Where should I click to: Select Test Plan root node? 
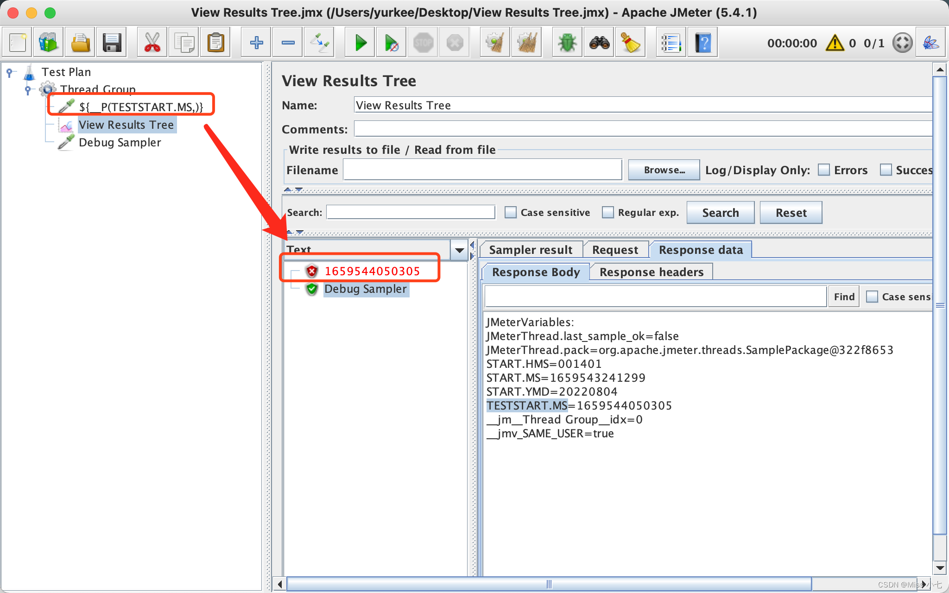66,72
